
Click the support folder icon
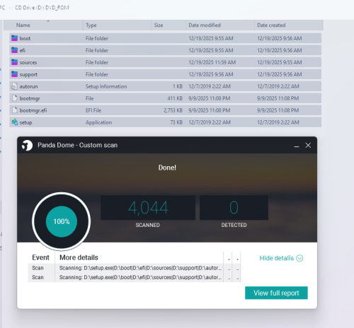(15, 74)
